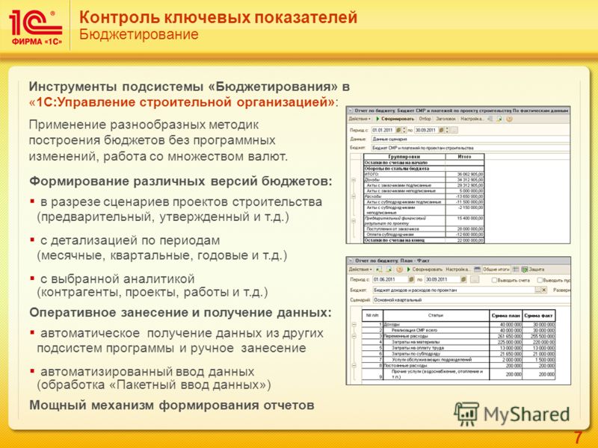The image size is (598, 448).
Task: Open the Заголовок toolbar item
Action: (x=446, y=119)
